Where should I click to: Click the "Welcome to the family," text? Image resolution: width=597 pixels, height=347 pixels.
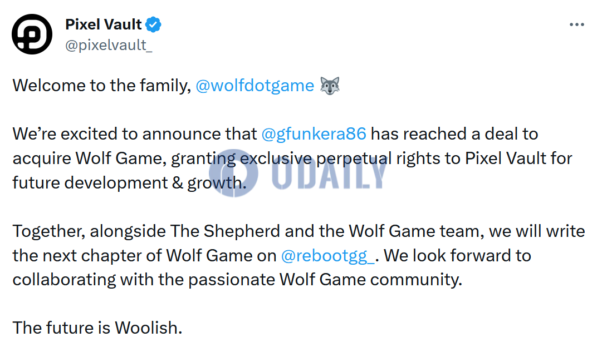pyautogui.click(x=102, y=86)
